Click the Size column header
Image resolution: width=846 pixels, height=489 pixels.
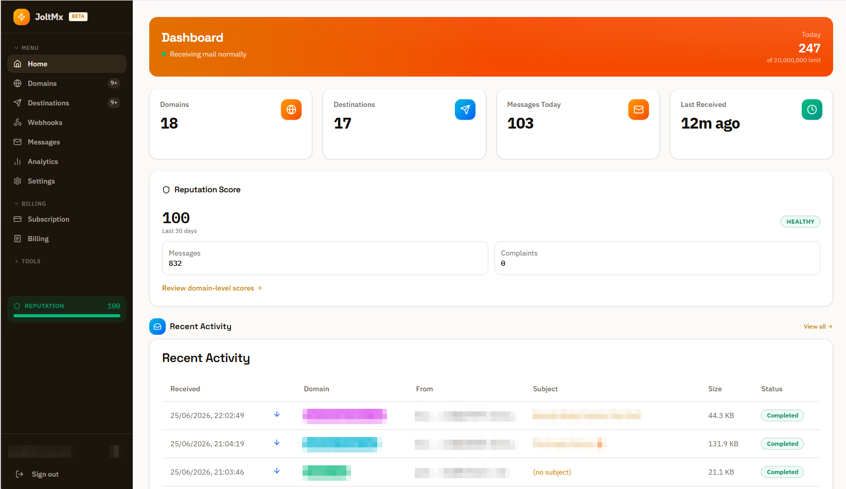(x=715, y=389)
